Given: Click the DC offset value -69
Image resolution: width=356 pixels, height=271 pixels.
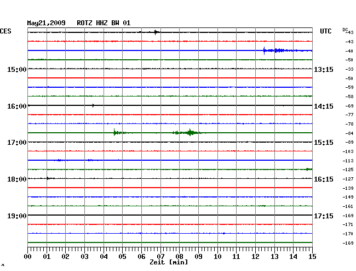Looking at the screenshot, I should [x=349, y=106].
